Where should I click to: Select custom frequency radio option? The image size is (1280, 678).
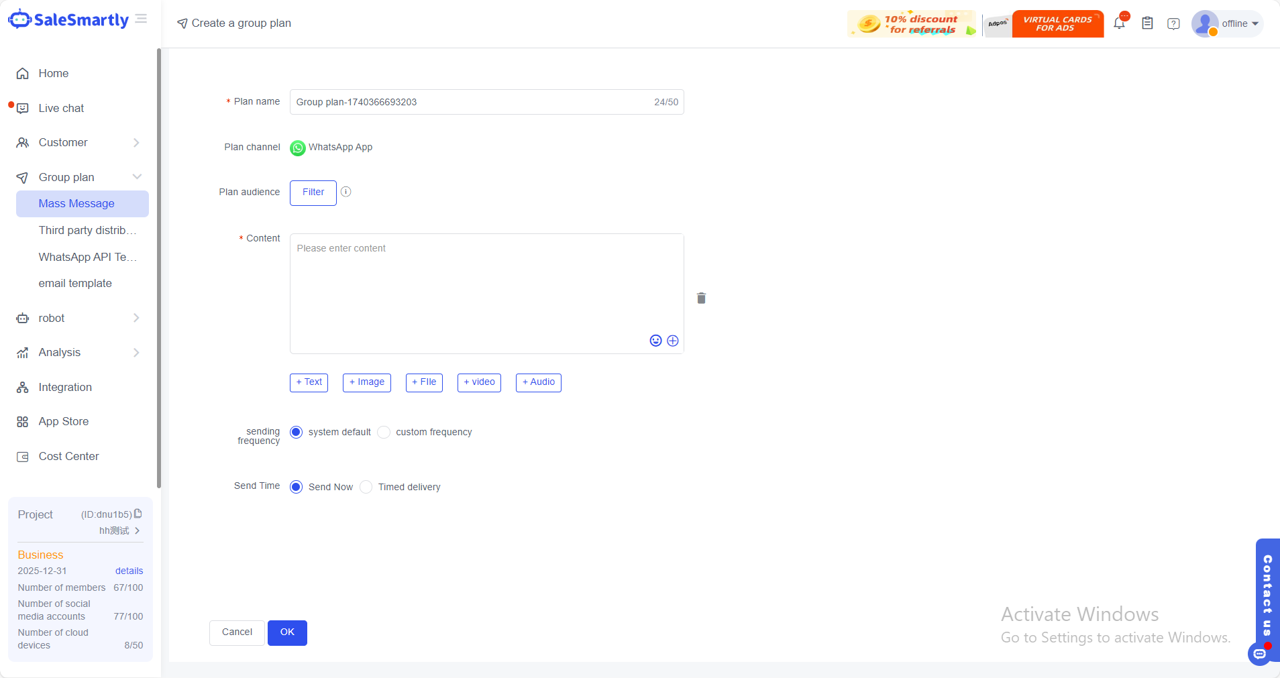[384, 433]
